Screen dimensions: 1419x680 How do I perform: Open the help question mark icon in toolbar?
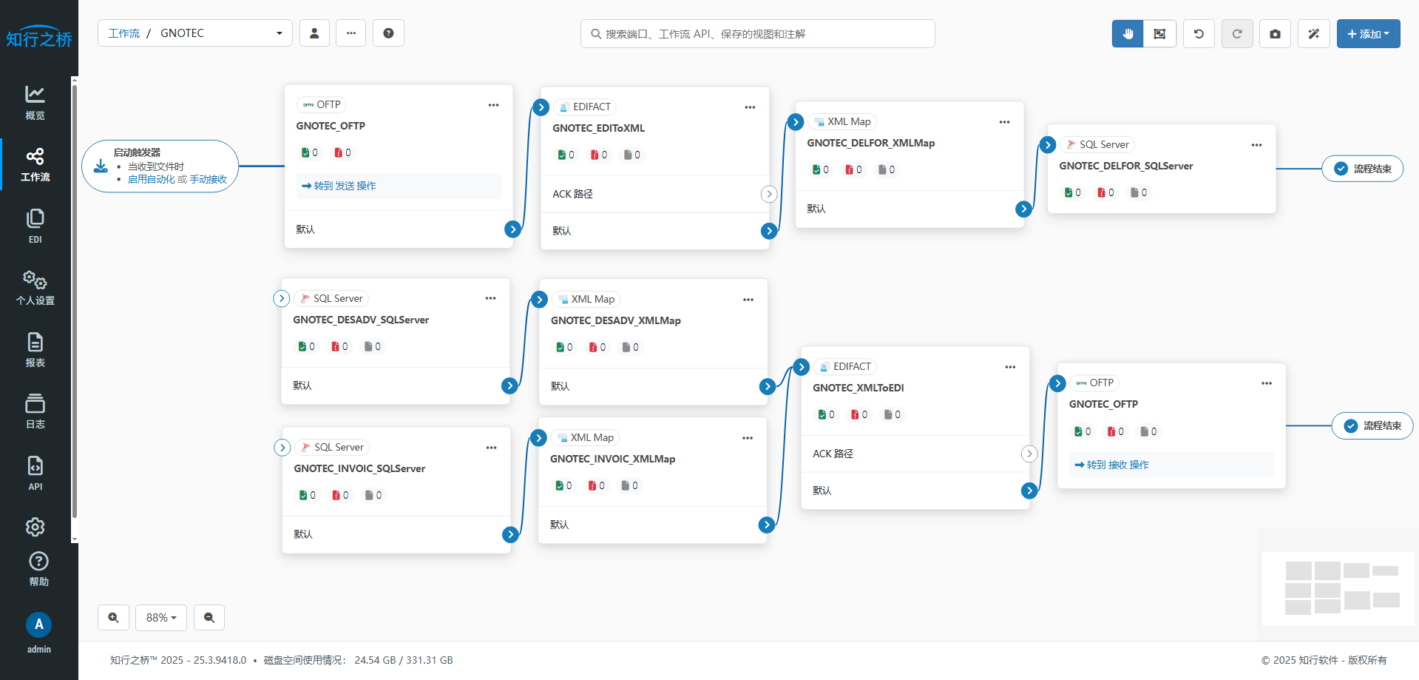[388, 33]
